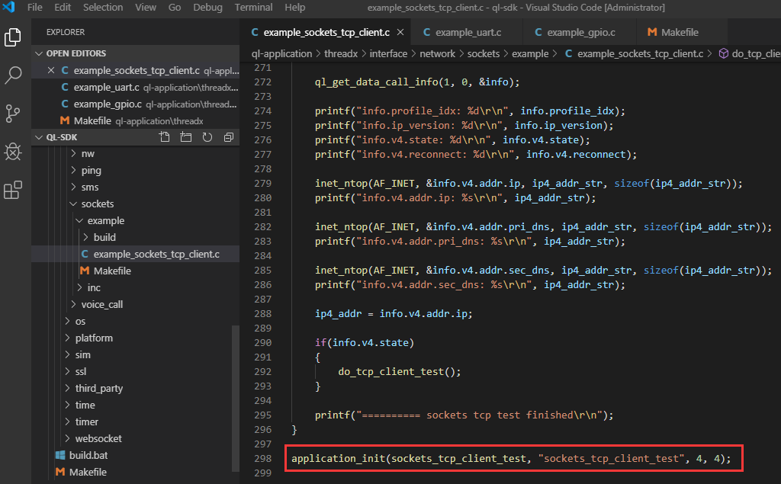Collapse all folders in QL-SDK explorer
Image resolution: width=781 pixels, height=484 pixels.
tap(228, 137)
